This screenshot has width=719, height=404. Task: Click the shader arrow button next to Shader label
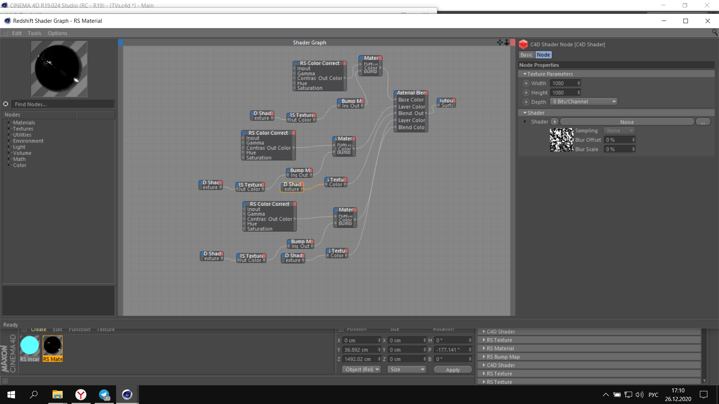click(x=555, y=122)
